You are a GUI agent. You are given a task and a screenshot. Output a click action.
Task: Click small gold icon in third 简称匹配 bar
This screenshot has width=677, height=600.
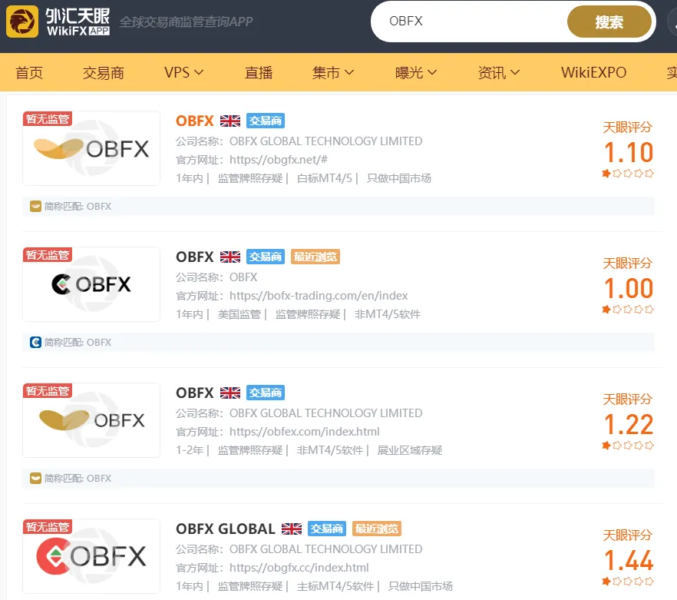point(35,479)
